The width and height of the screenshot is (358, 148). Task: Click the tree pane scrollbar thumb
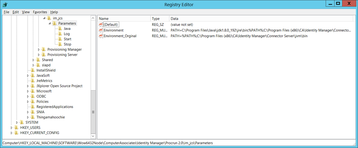[93, 112]
